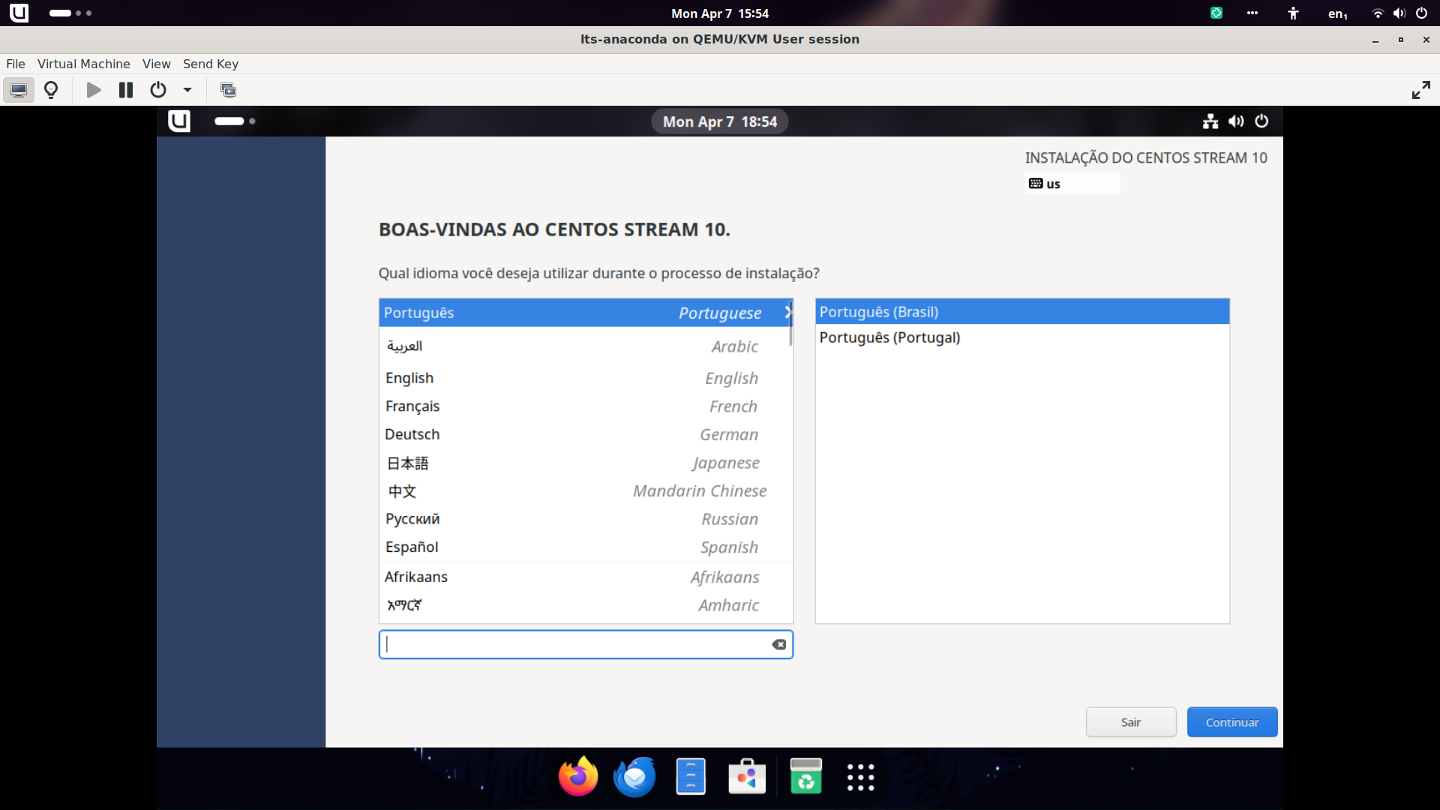Show virtual hardware details lightbulb icon

tap(51, 90)
